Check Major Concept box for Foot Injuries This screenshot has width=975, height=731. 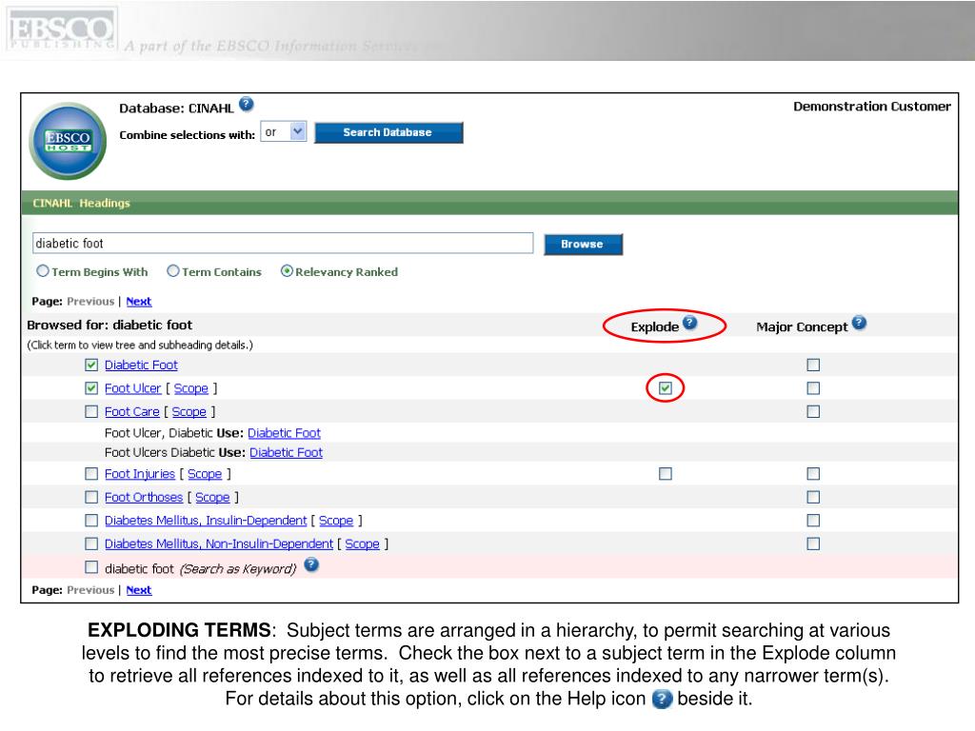coord(813,474)
